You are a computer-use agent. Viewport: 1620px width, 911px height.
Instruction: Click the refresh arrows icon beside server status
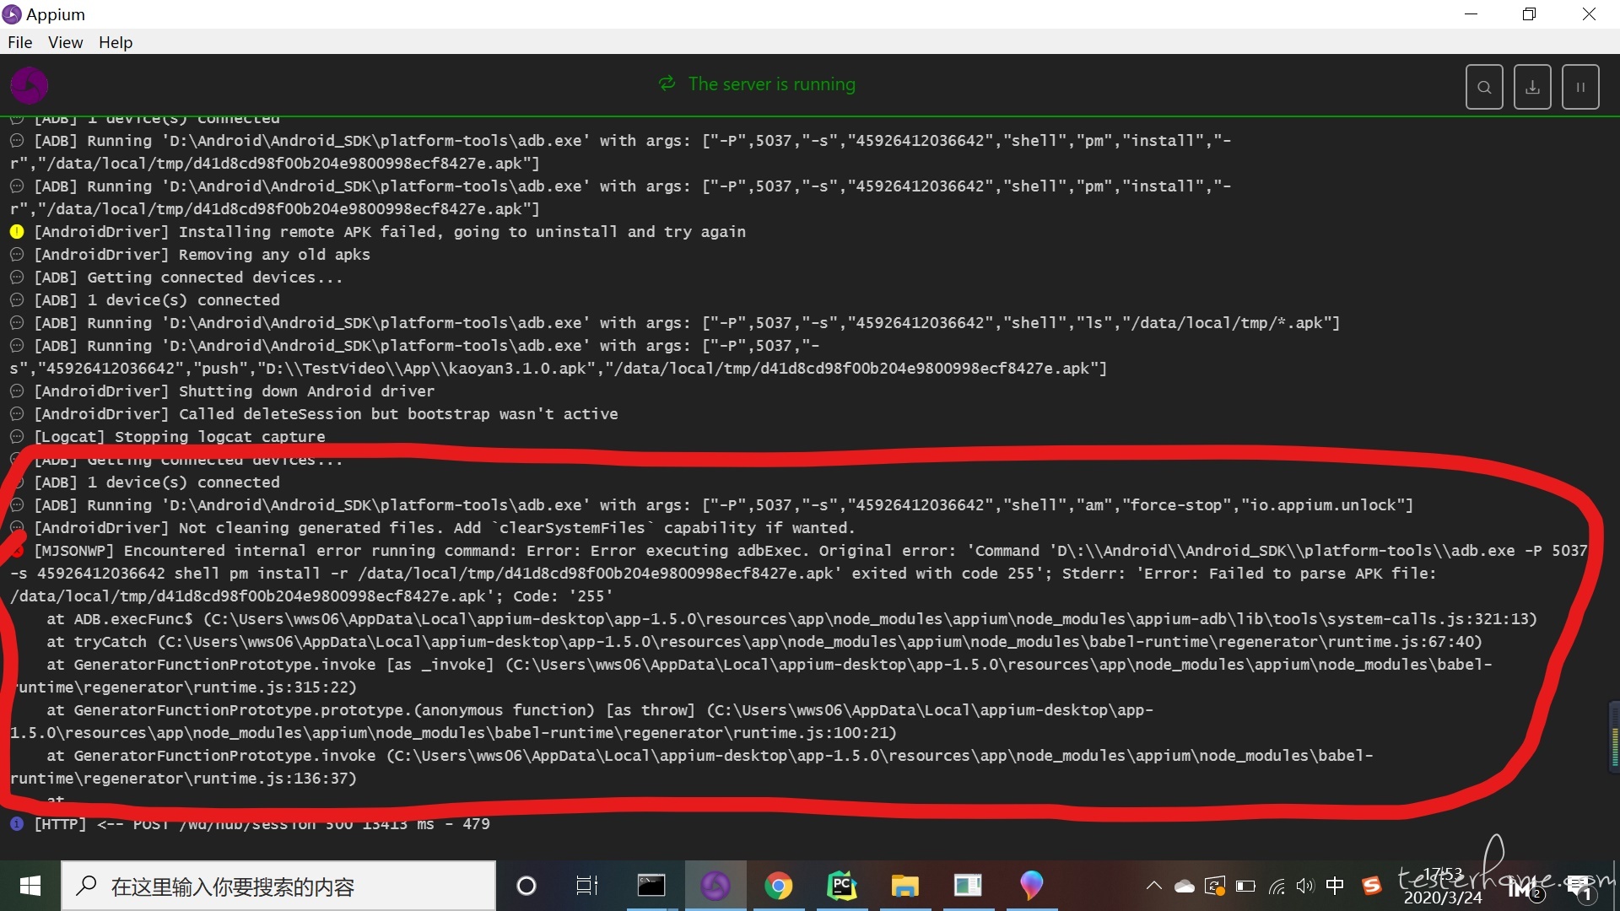pos(667,84)
